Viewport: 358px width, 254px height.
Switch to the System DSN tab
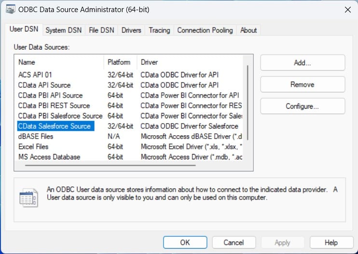63,30
